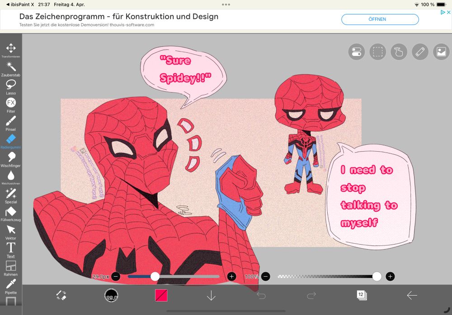Click the chibi Spider-Man figure on canvas
The image size is (452, 315).
pyautogui.click(x=309, y=134)
